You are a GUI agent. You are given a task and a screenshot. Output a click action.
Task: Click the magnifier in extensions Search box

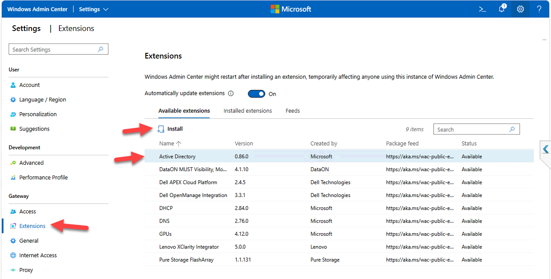[512, 129]
